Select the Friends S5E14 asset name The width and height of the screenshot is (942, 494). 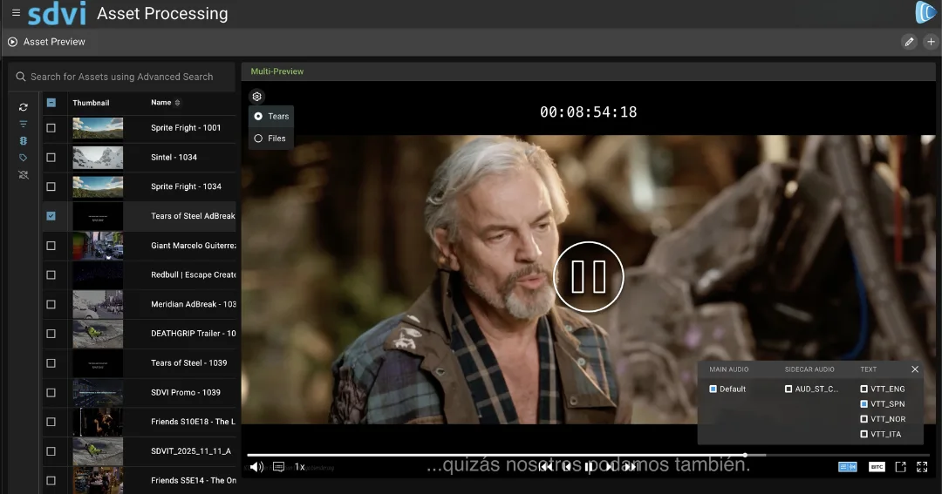pyautogui.click(x=194, y=481)
